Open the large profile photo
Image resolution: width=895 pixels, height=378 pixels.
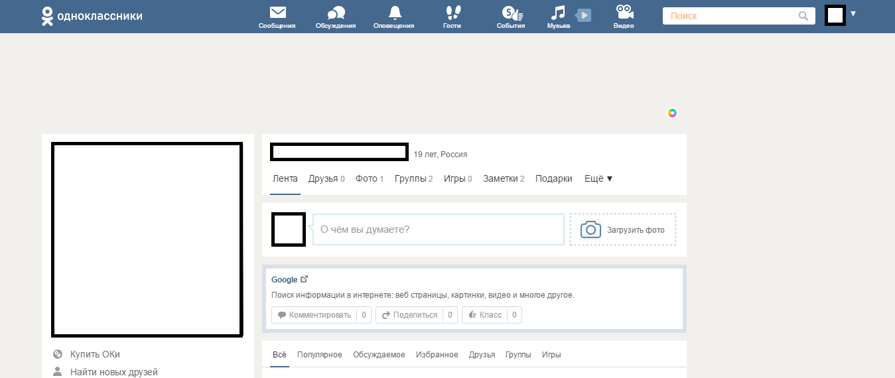(x=147, y=239)
